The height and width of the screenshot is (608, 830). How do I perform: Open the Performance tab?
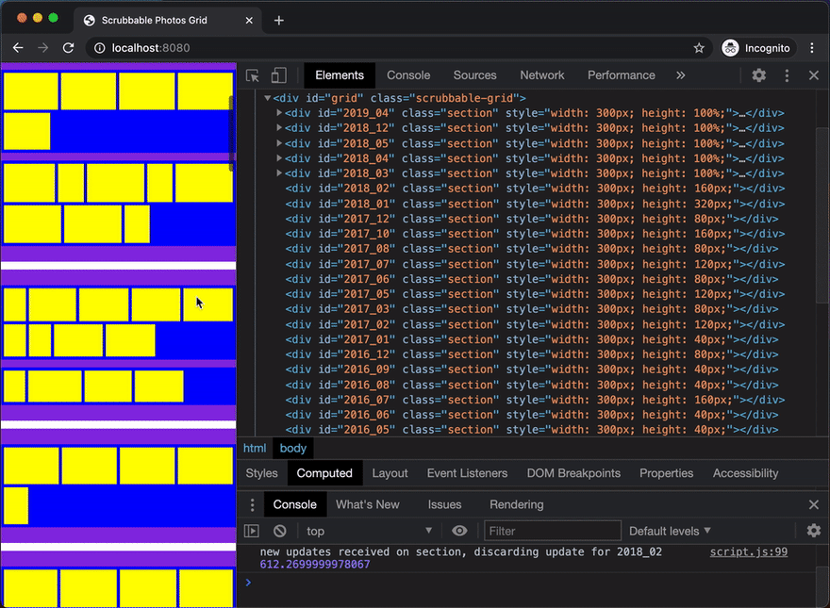621,75
